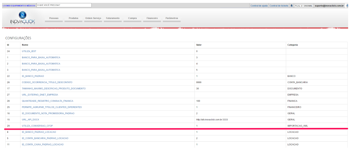The height and width of the screenshot is (151, 351).
Task: Open the URL_API_DOCX configuration
Action: click(31, 120)
